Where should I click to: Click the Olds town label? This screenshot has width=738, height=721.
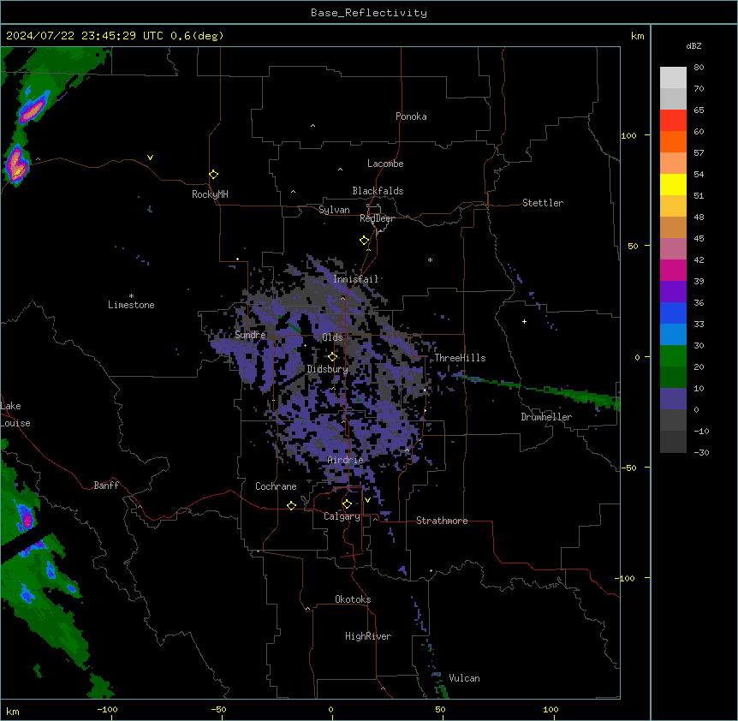(332, 337)
